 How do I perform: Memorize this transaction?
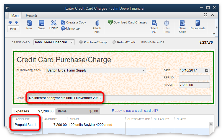pos(70,28)
